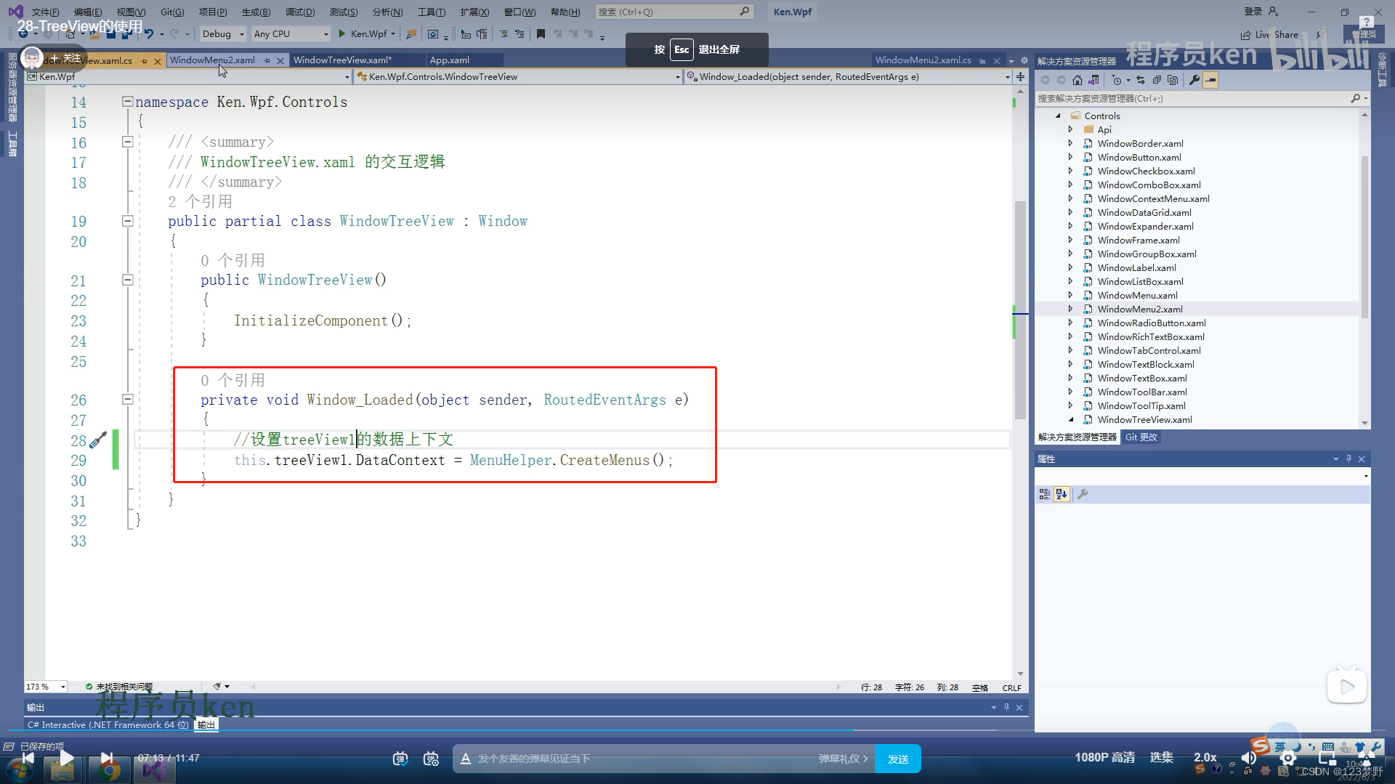Screen dimensions: 1395x784
Task: Click the screenshot/camera toolbar icon
Action: pyautogui.click(x=433, y=33)
